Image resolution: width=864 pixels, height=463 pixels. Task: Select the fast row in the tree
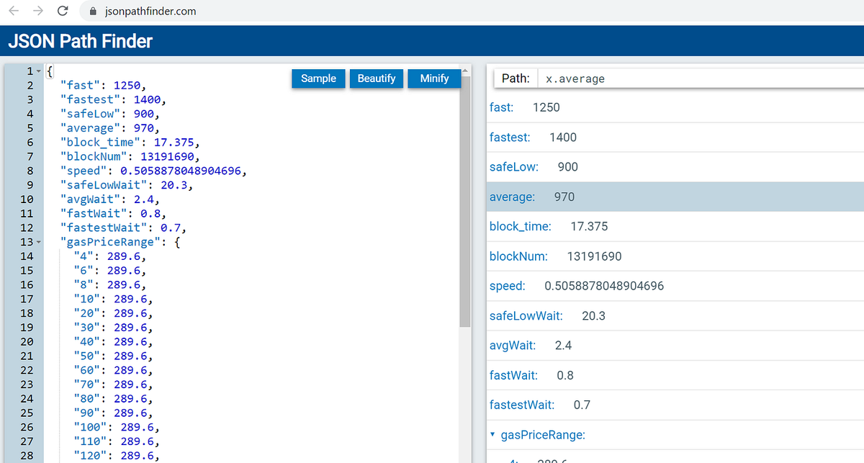pos(676,107)
